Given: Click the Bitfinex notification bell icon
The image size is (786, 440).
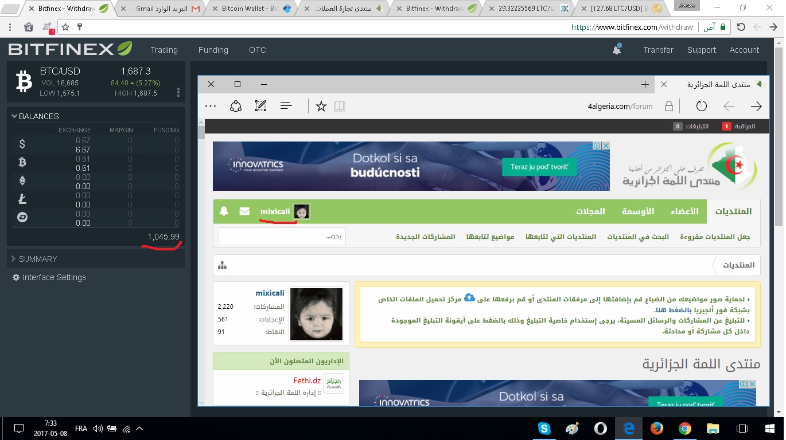Looking at the screenshot, I should click(617, 50).
